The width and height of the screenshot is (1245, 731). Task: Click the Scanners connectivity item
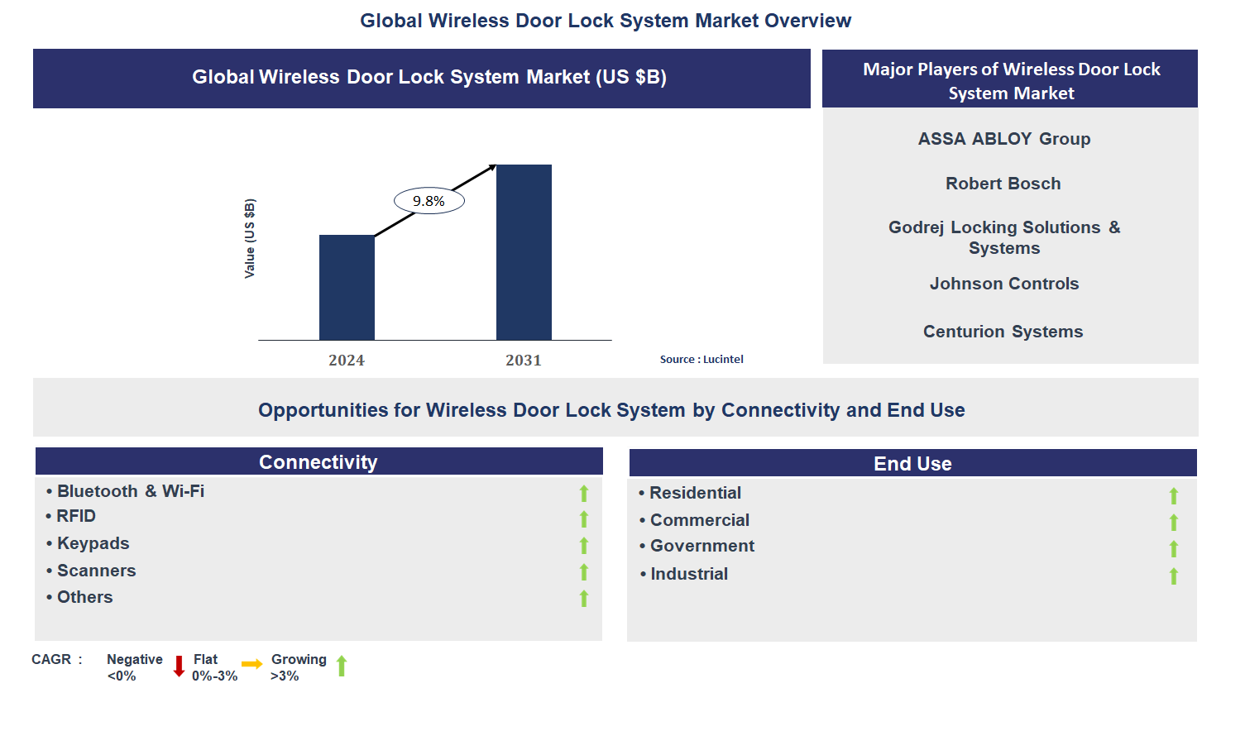coord(96,571)
